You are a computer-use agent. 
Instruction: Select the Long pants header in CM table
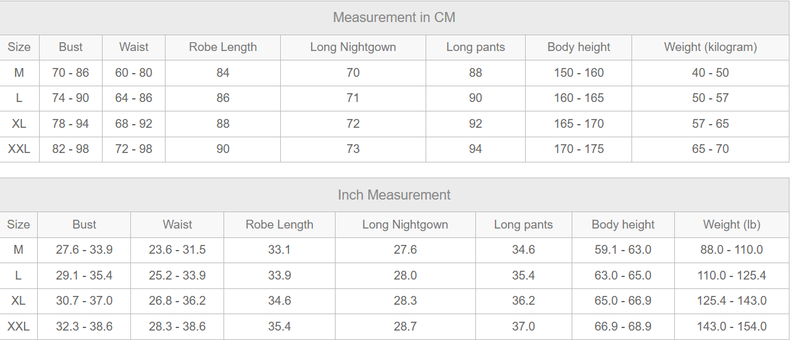coord(475,47)
